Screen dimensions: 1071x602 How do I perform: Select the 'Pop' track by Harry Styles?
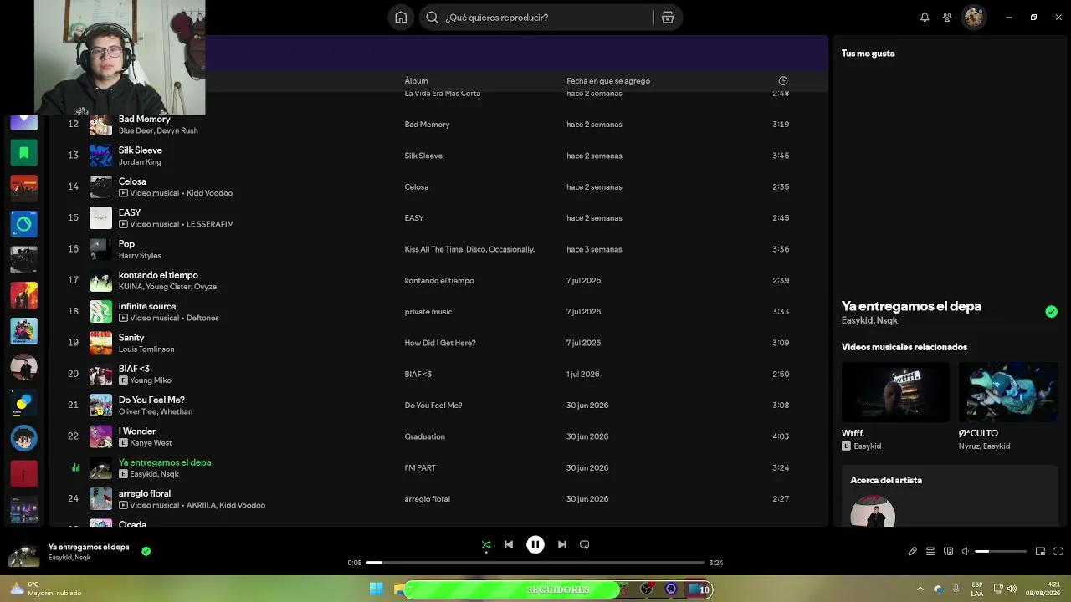(x=126, y=244)
